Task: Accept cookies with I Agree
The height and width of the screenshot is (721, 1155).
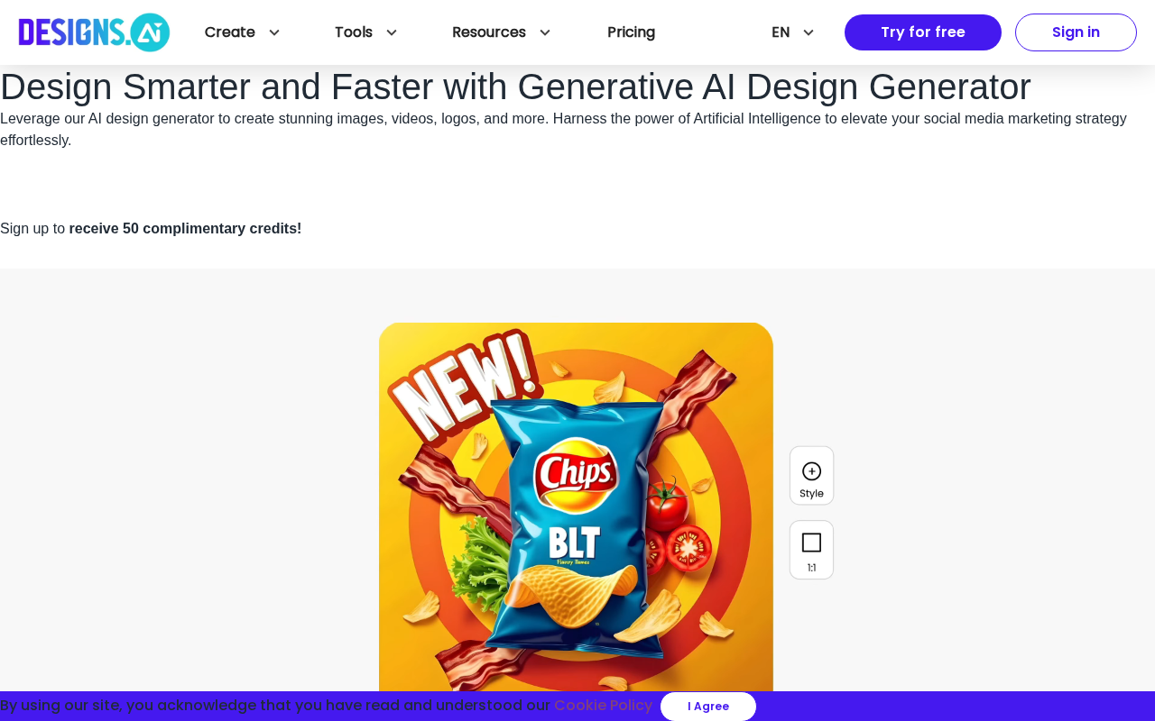Action: [x=708, y=707]
